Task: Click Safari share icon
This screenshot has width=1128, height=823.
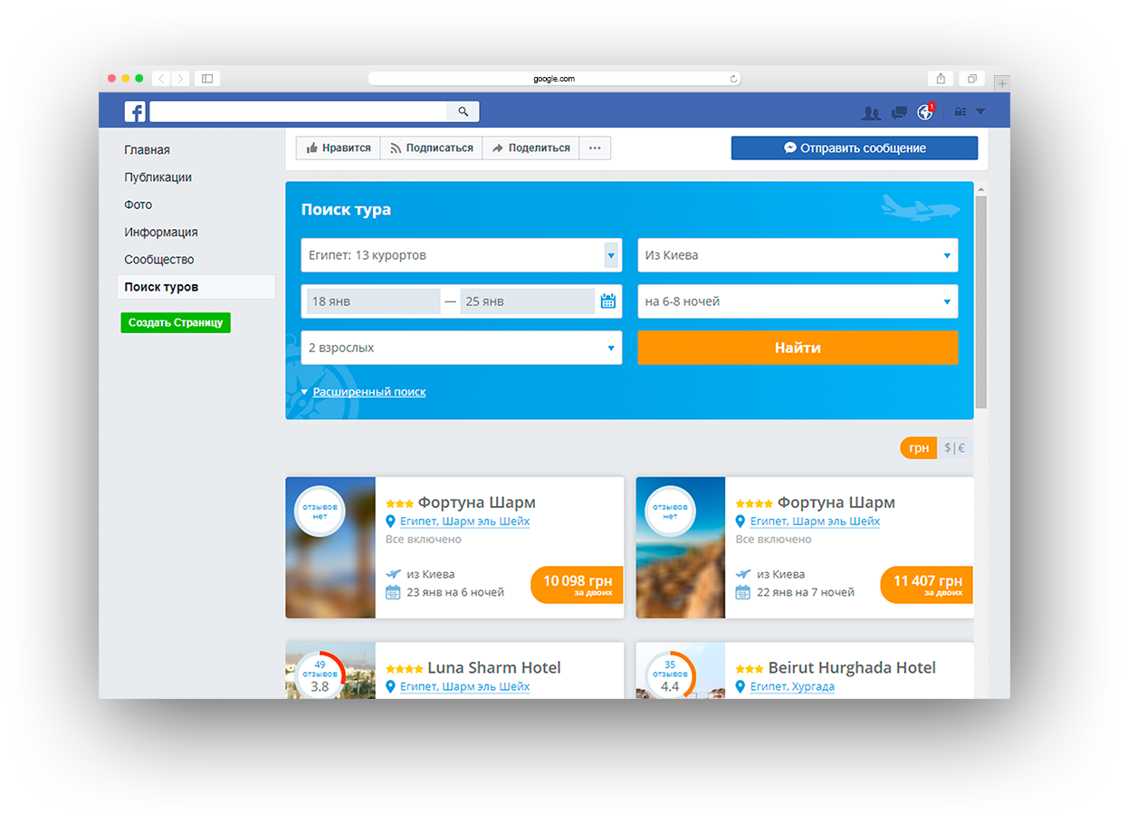Action: (x=941, y=79)
